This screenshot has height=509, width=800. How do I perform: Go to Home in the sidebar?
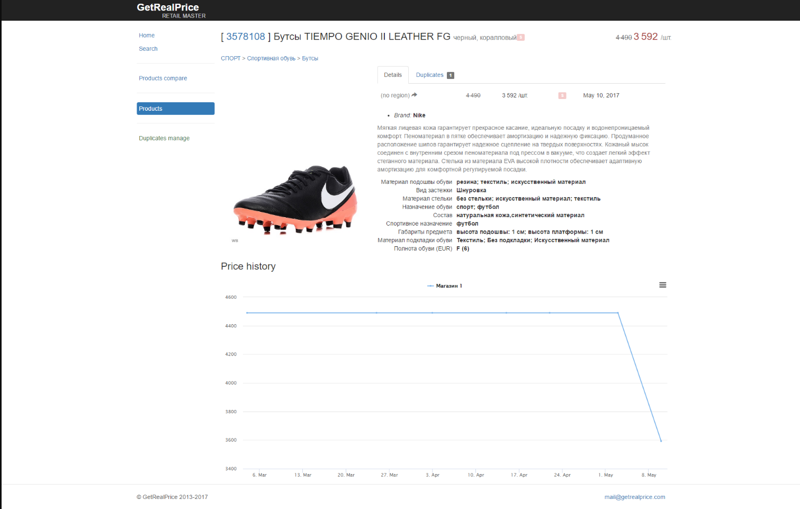click(x=147, y=35)
